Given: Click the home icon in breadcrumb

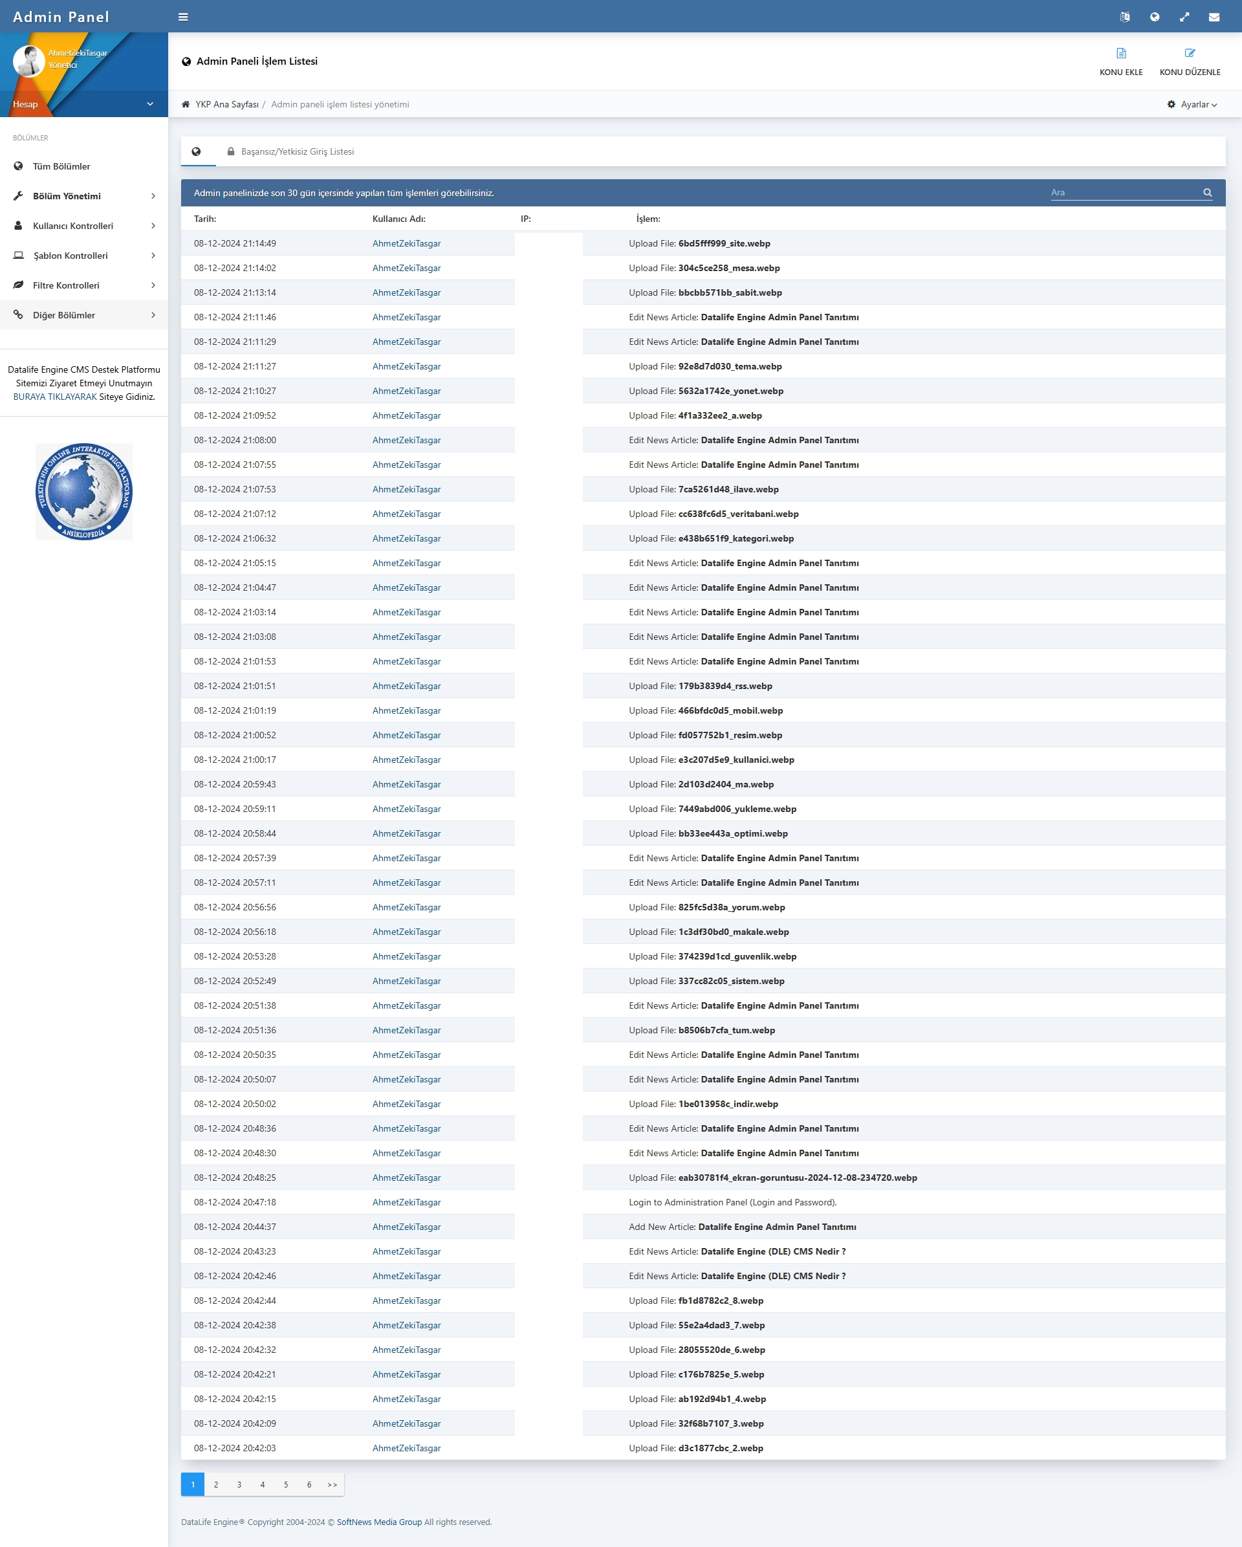Looking at the screenshot, I should 186,104.
